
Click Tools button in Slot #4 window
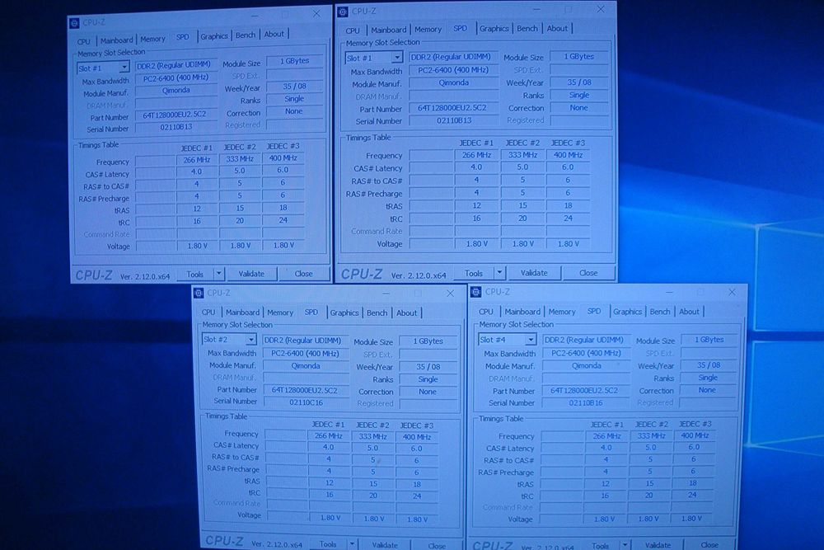point(600,546)
